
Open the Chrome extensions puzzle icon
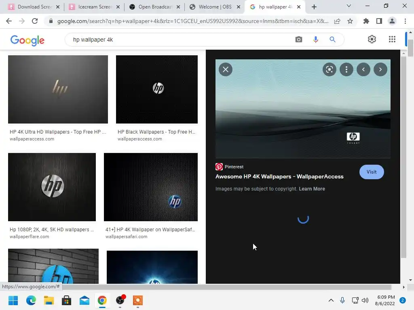366,21
